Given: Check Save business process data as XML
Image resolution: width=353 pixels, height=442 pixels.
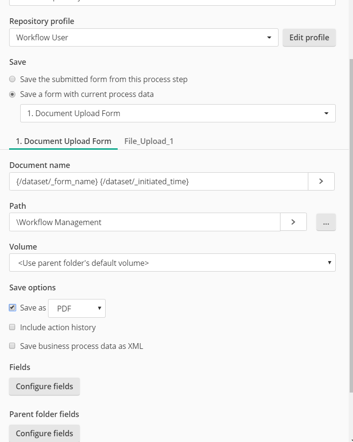Looking at the screenshot, I should pyautogui.click(x=12, y=346).
